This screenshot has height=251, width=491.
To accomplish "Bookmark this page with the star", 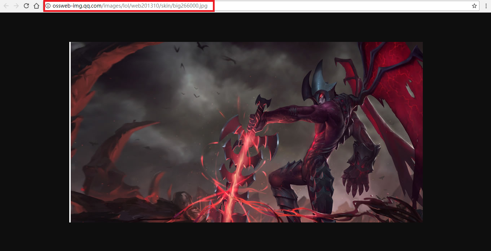I will pos(474,6).
